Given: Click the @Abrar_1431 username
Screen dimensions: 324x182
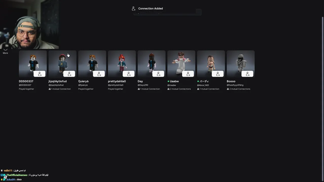Looking at the screenshot, I should coord(203,85).
